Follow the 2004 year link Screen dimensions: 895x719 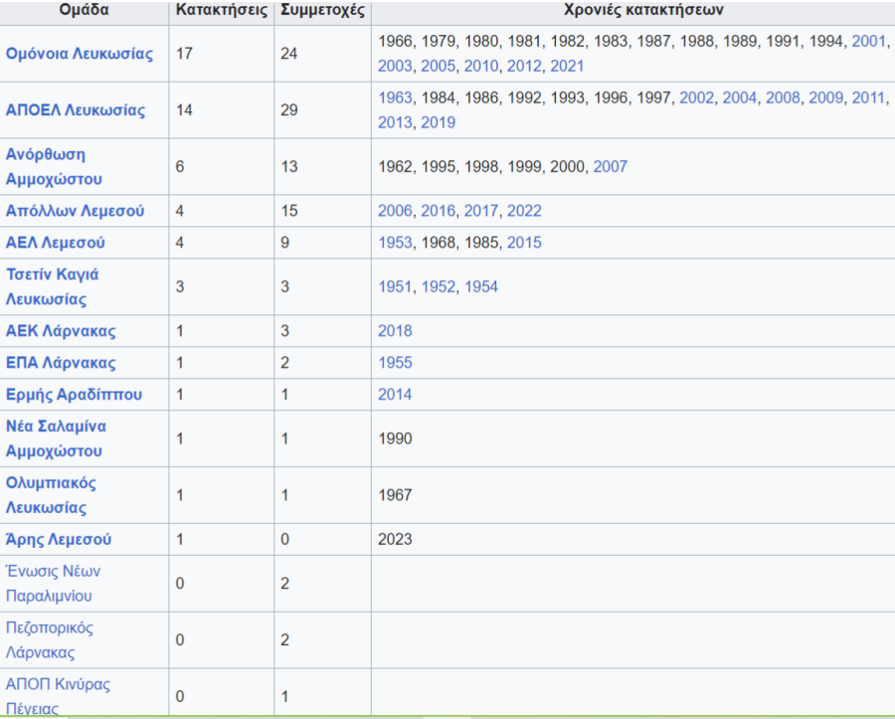[739, 97]
